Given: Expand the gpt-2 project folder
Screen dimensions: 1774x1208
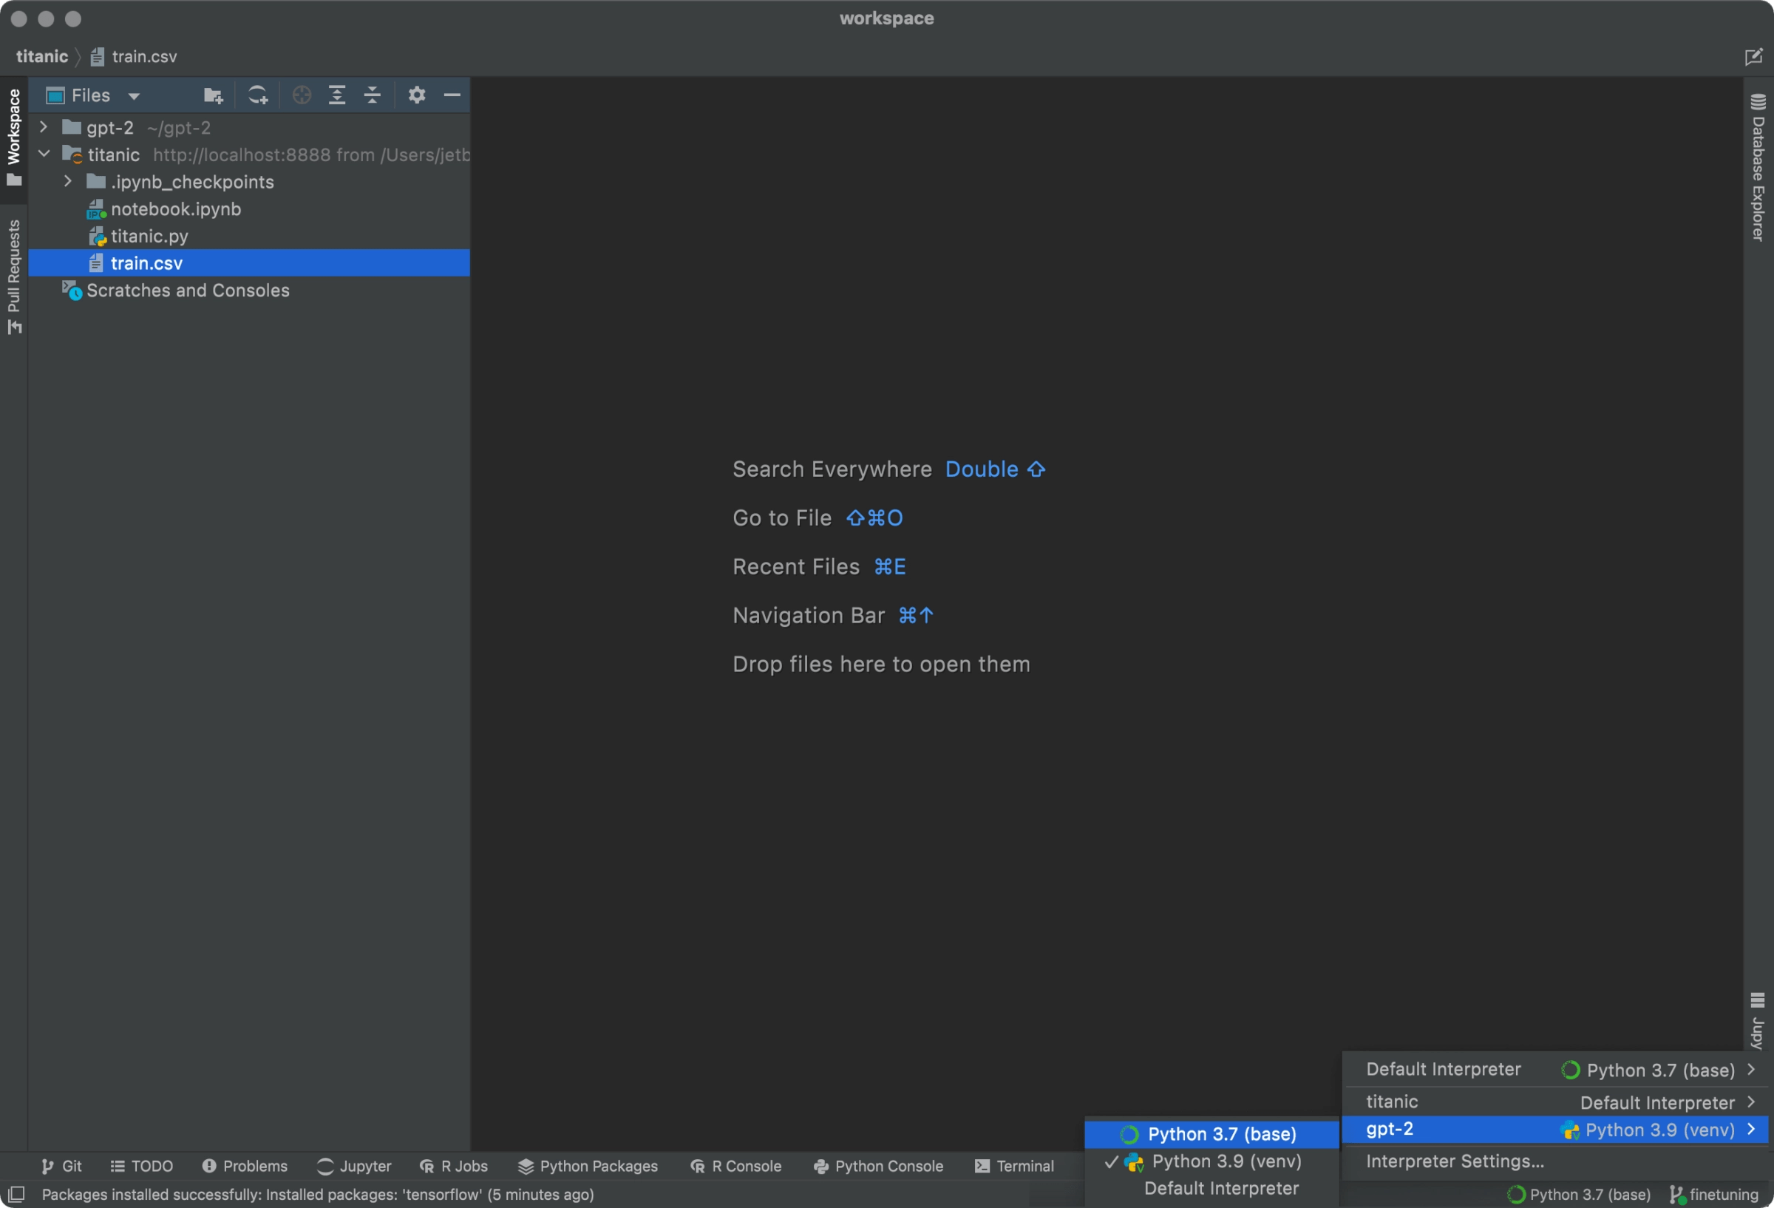Looking at the screenshot, I should (44, 126).
